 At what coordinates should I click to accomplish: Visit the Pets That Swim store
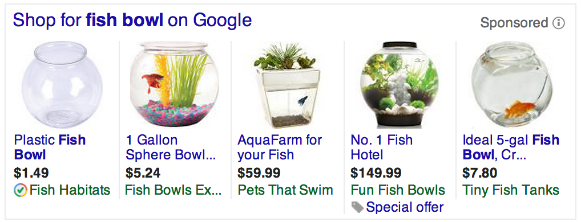coord(285,190)
